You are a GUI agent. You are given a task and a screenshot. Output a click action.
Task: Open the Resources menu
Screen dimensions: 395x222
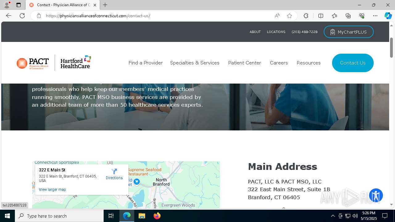309,63
